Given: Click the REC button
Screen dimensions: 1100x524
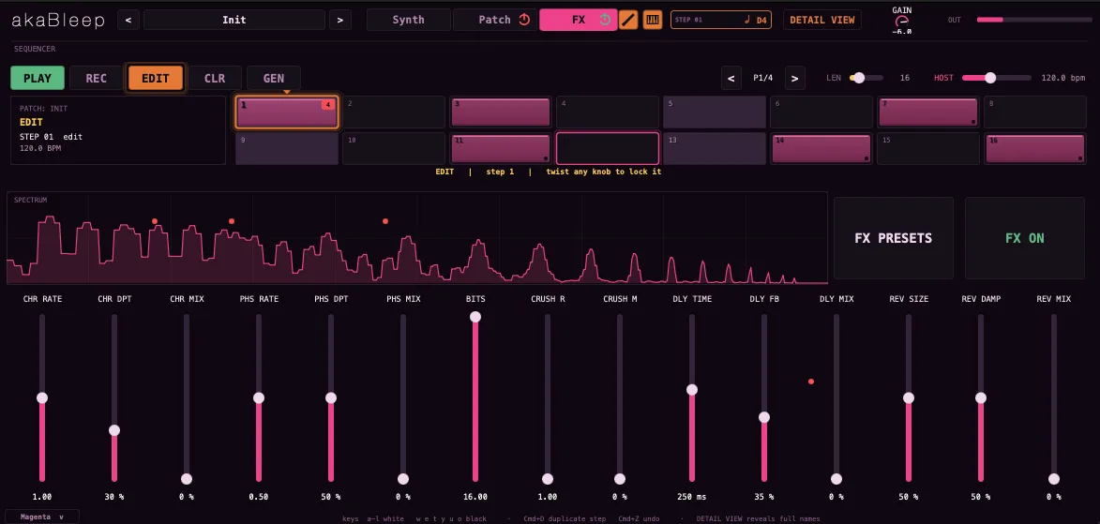Looking at the screenshot, I should click(x=96, y=78).
